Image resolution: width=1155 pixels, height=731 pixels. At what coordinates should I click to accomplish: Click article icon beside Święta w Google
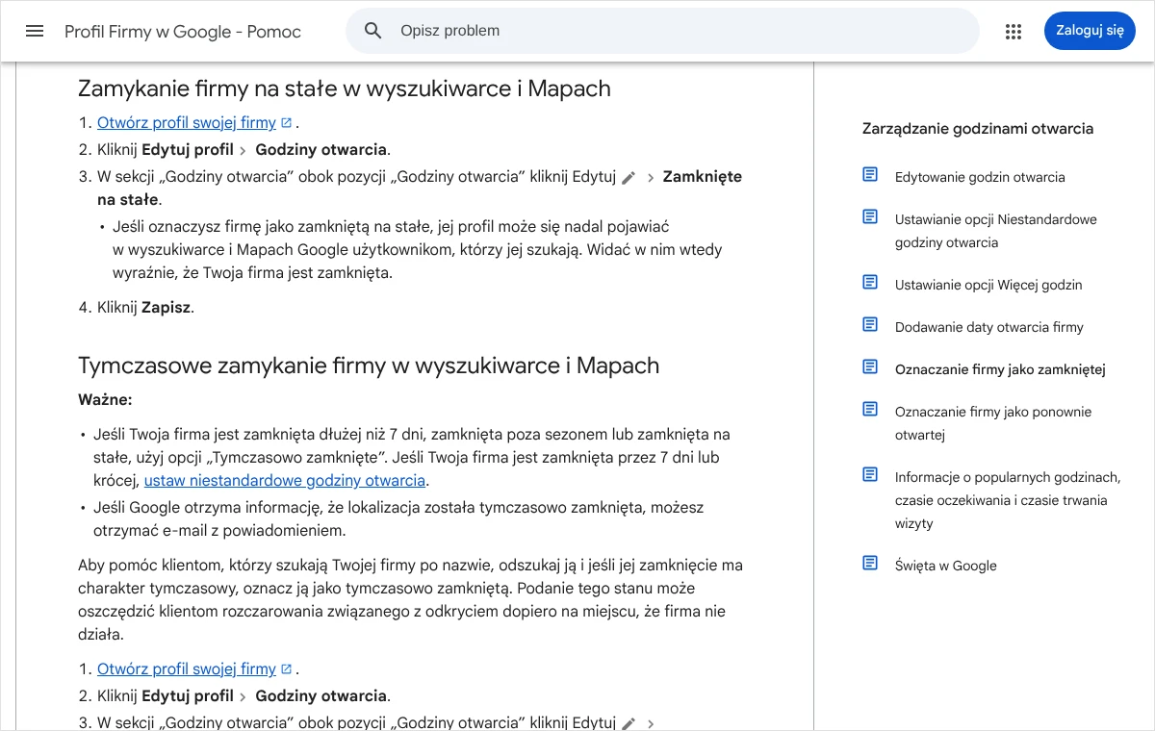pos(870,564)
